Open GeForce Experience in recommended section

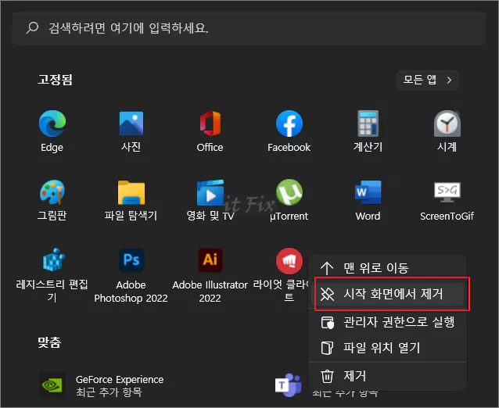click(x=102, y=385)
